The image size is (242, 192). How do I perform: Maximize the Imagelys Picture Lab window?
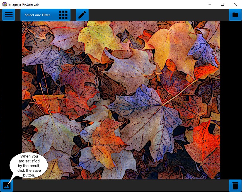pyautogui.click(x=222, y=4)
